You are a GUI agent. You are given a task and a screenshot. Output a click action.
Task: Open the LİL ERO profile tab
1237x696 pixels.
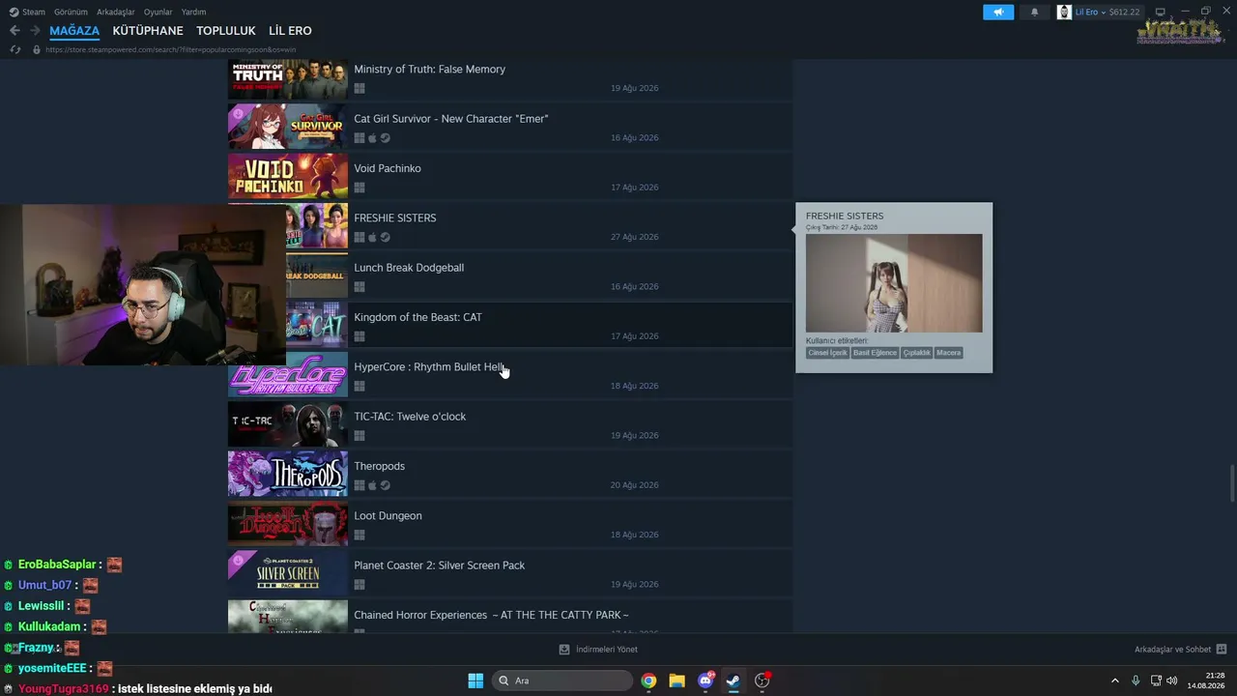coord(290,31)
